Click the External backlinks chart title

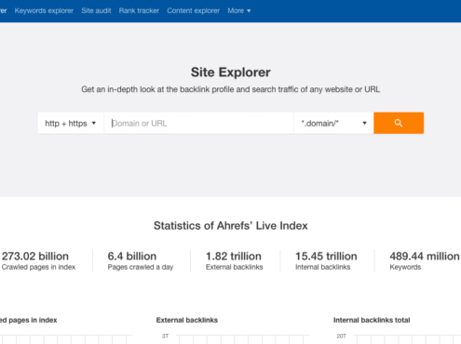(x=187, y=320)
